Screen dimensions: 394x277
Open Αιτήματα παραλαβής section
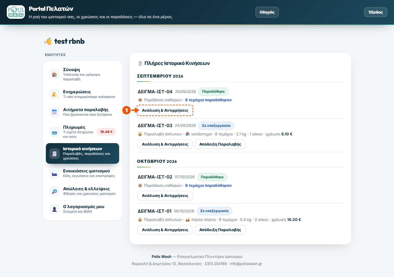[x=82, y=112]
